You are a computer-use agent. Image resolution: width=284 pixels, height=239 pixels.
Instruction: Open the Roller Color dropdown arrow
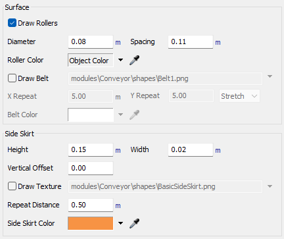(120, 60)
